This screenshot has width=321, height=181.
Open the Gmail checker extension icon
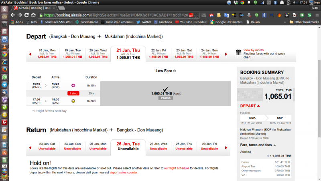[211, 15]
